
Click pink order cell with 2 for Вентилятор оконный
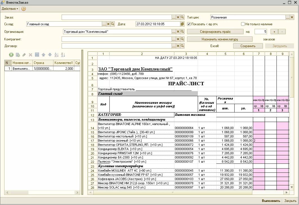[x=259, y=140]
